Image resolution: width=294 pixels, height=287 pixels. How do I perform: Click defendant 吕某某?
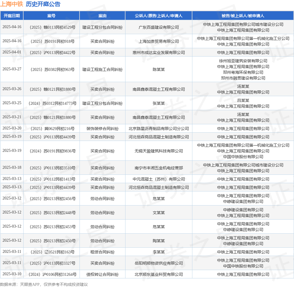[x=243, y=100]
